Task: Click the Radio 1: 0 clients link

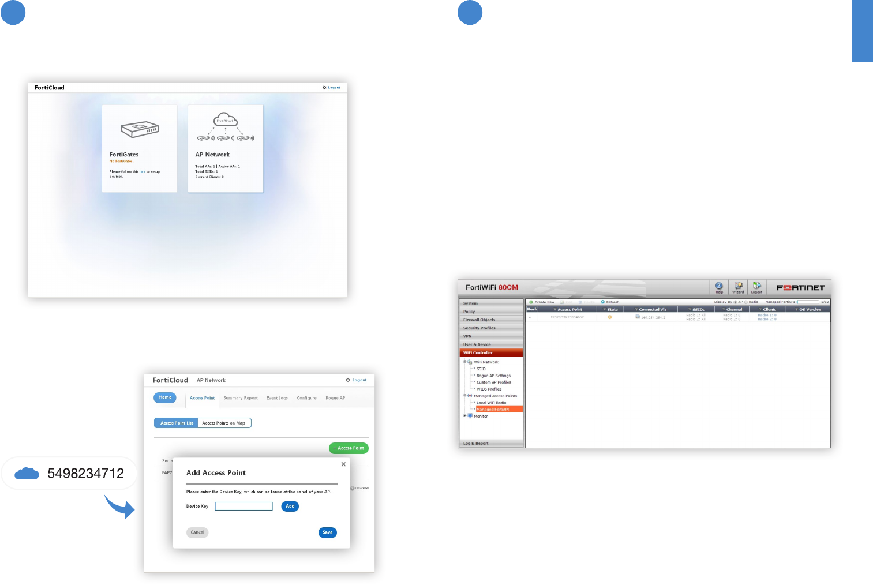Action: 767,315
